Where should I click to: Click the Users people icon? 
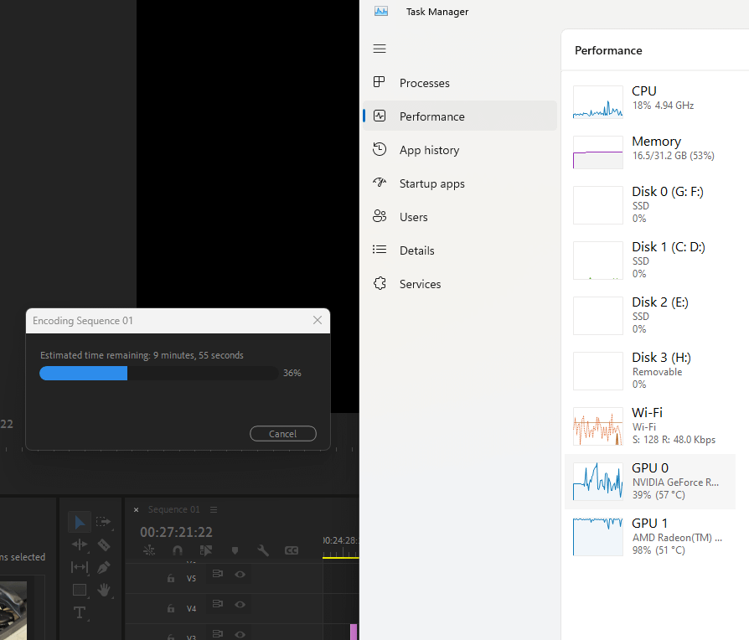(x=380, y=216)
